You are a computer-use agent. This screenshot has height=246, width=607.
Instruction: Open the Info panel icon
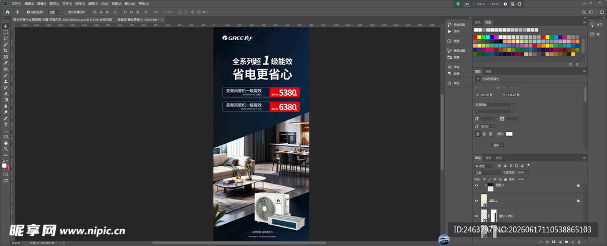449,41
